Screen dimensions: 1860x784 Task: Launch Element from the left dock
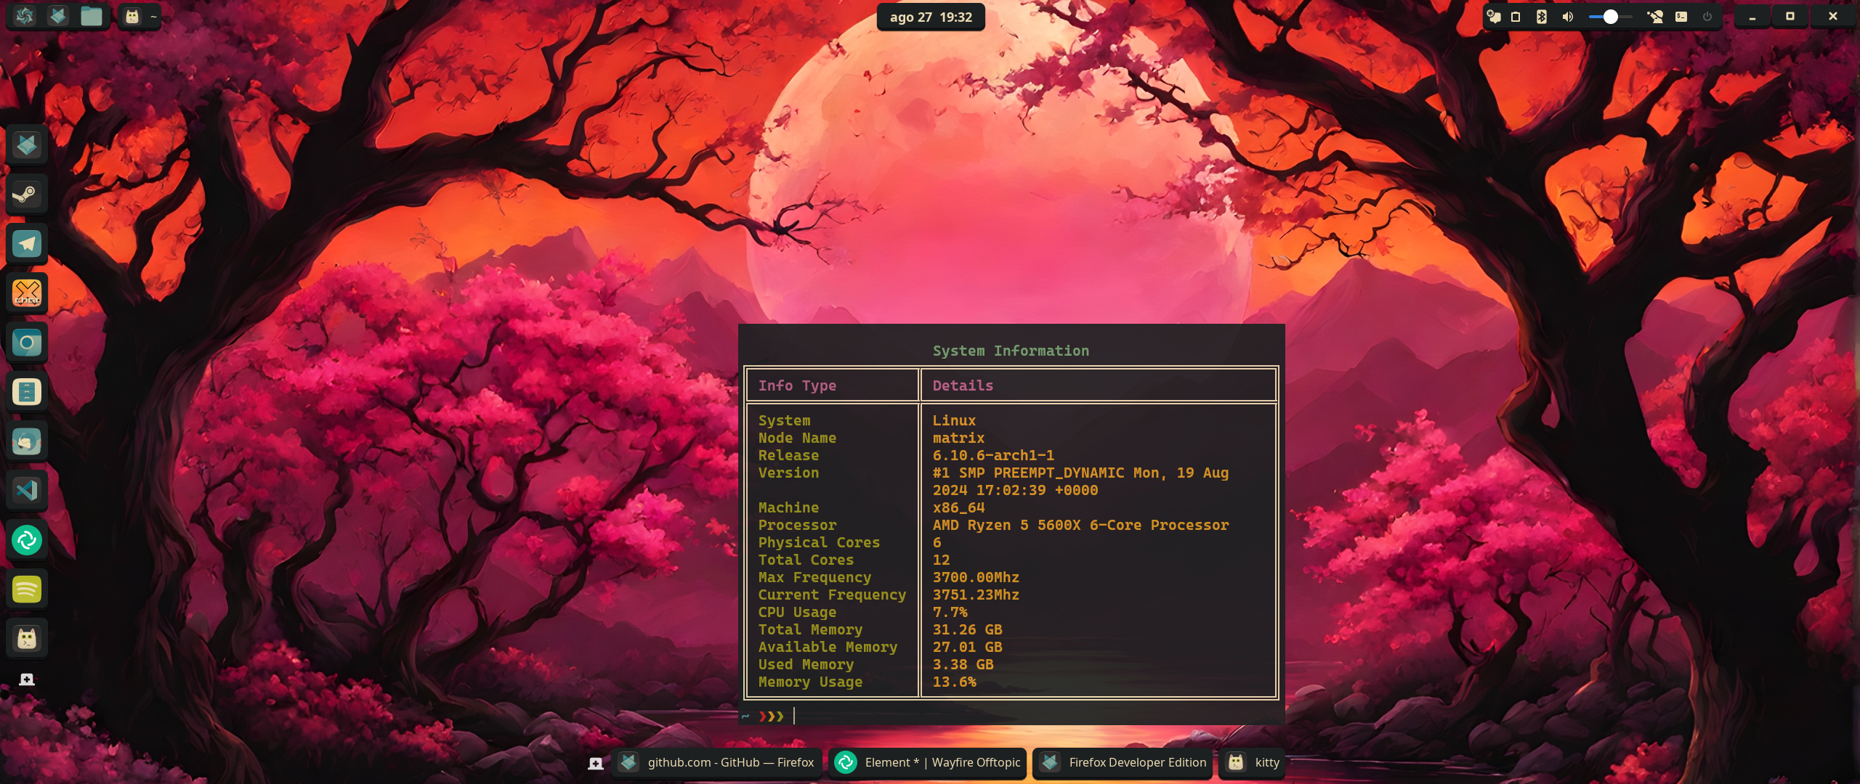[x=27, y=539]
